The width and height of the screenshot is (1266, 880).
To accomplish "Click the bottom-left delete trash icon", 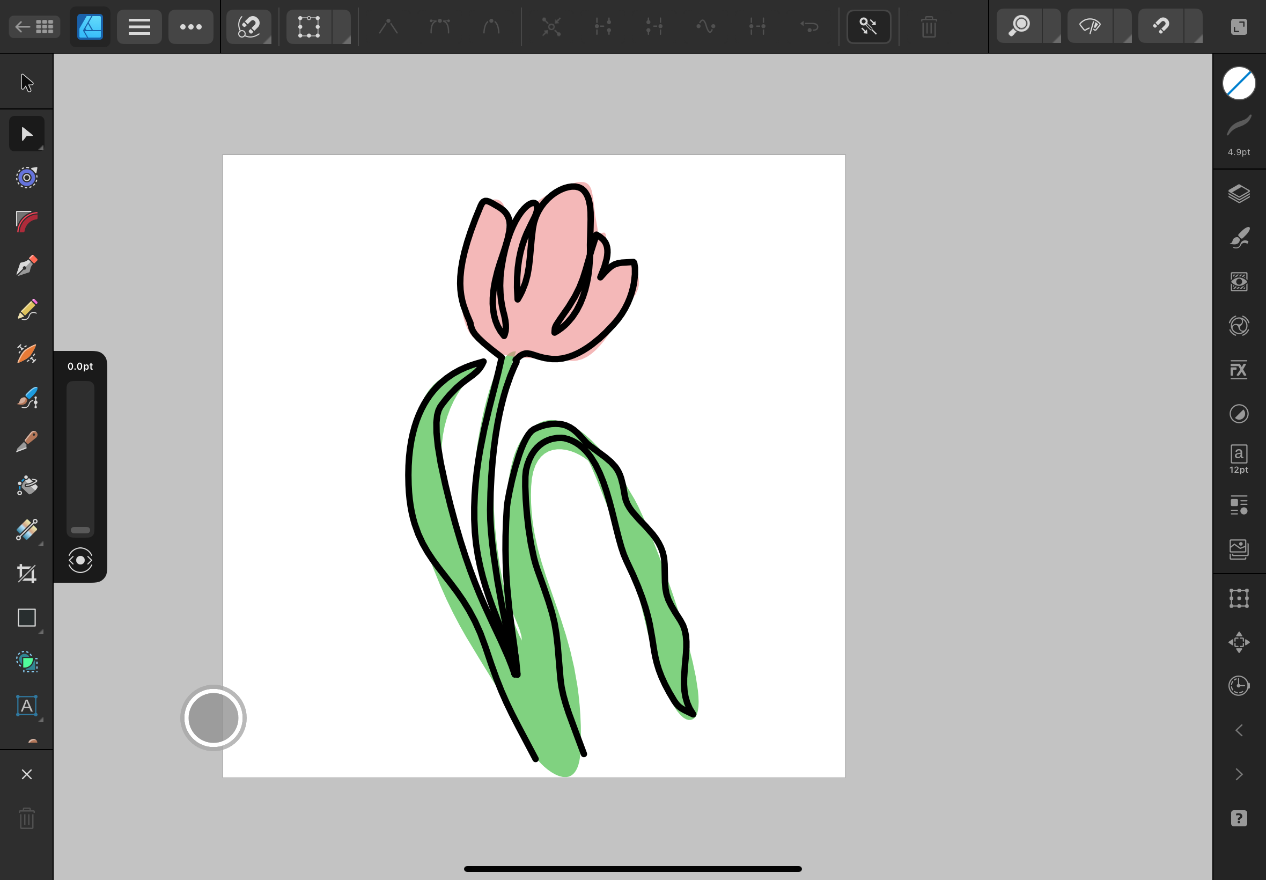I will click(26, 818).
